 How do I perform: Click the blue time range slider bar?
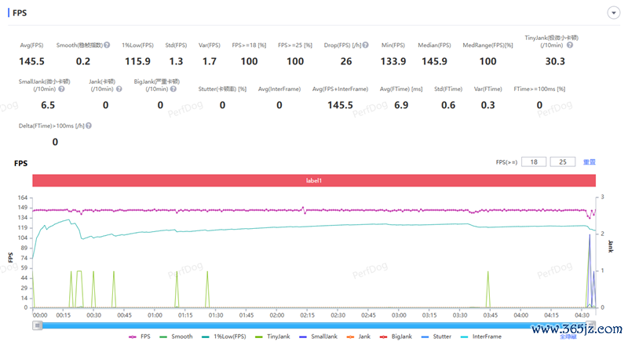[314, 325]
